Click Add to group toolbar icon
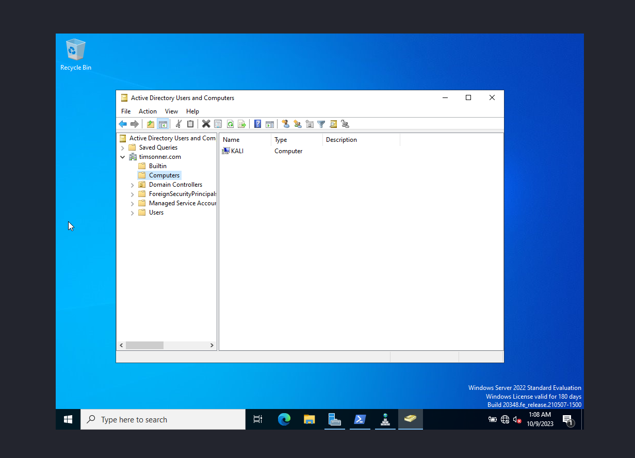635x458 pixels. (345, 124)
